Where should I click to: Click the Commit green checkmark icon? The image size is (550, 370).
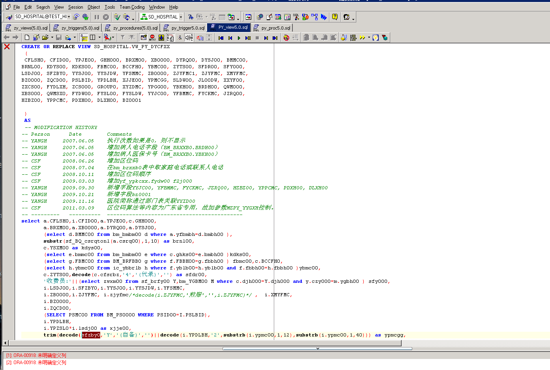click(x=117, y=17)
